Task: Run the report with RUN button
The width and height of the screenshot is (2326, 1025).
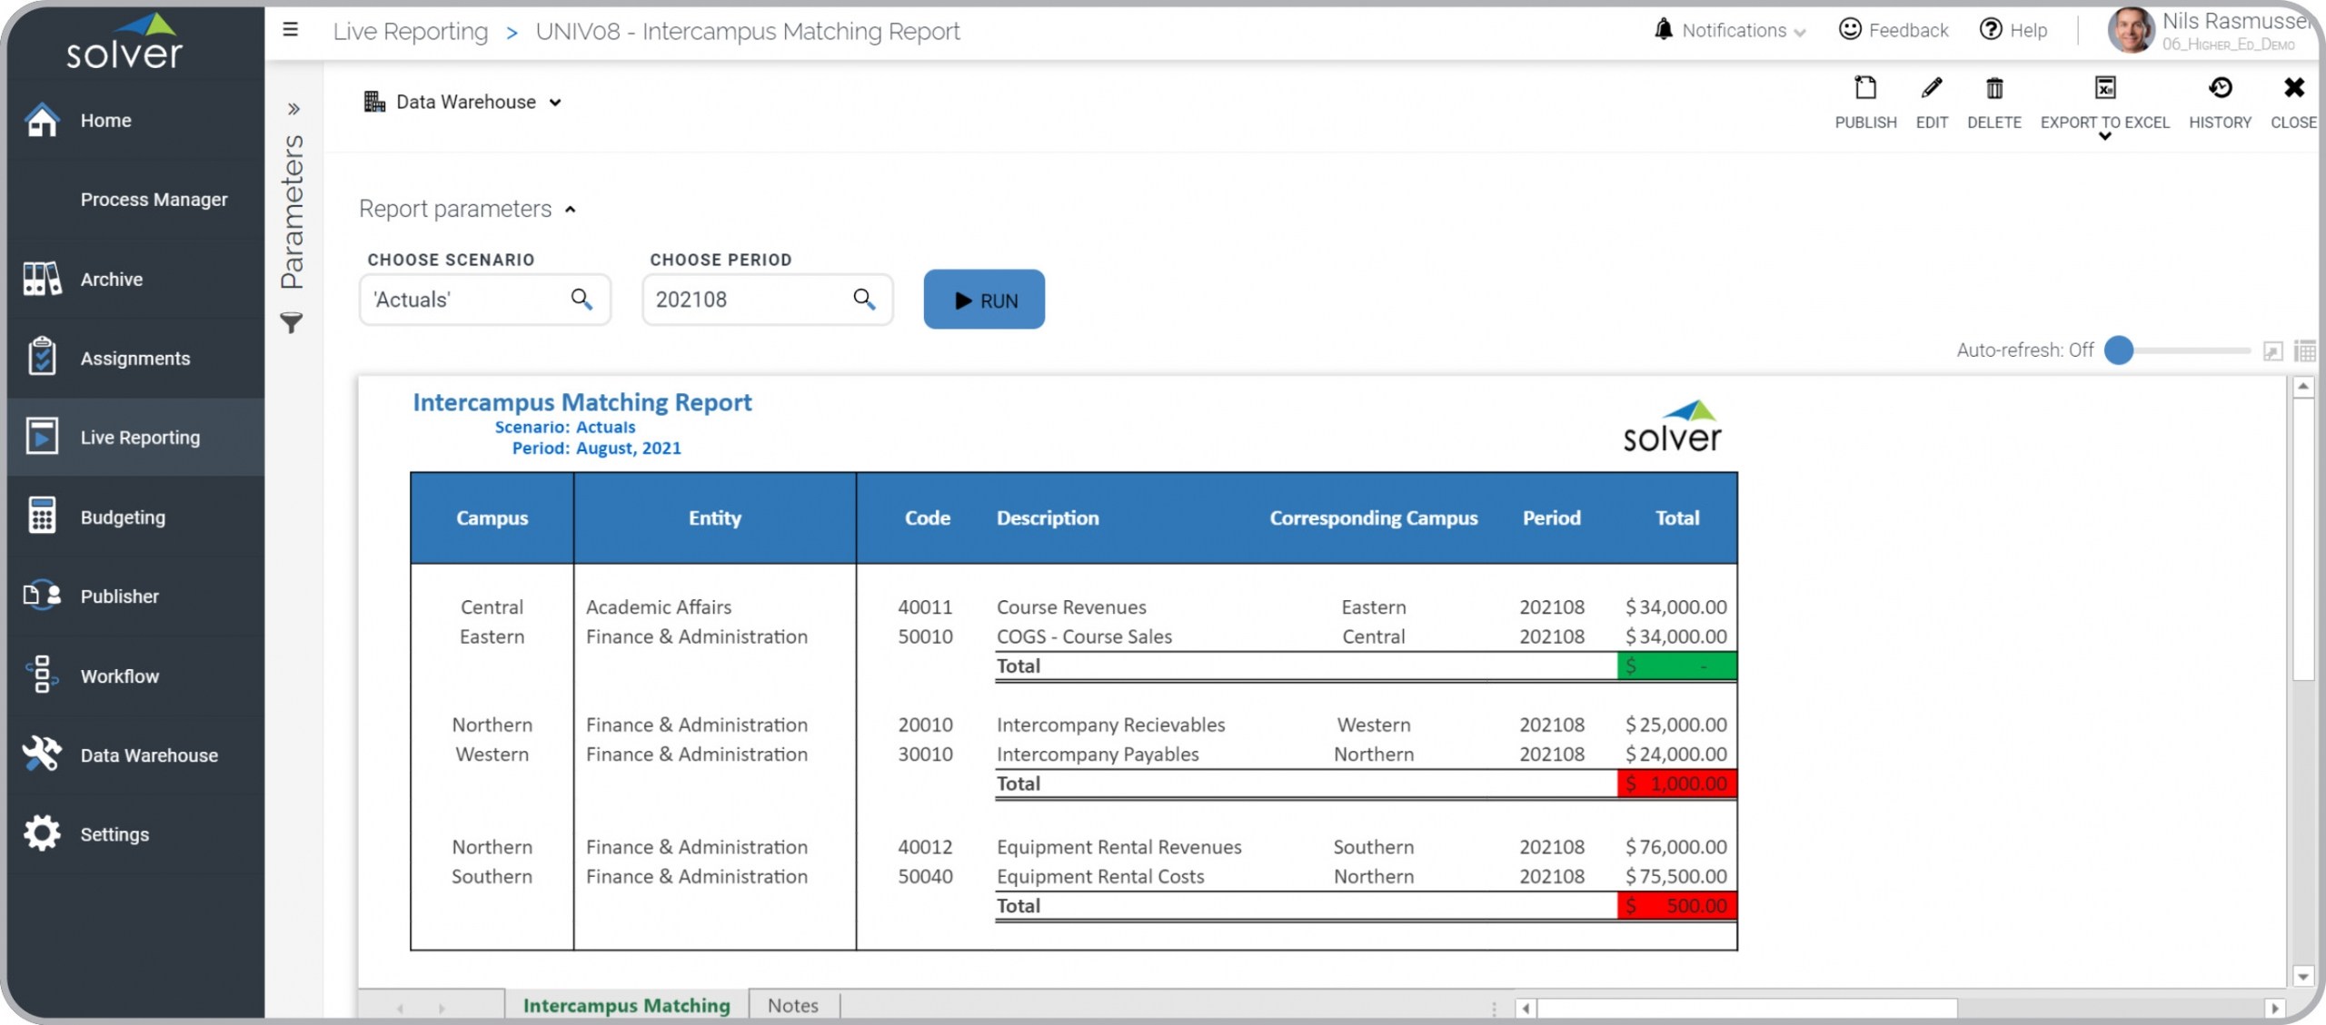Action: [984, 300]
